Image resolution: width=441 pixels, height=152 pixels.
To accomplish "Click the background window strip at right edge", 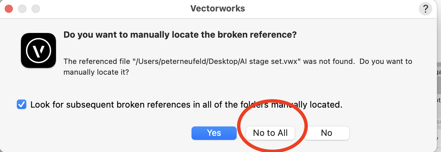I will (x=437, y=101).
